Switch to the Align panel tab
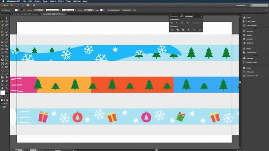The height and width of the screenshot is (151, 269). click(181, 16)
